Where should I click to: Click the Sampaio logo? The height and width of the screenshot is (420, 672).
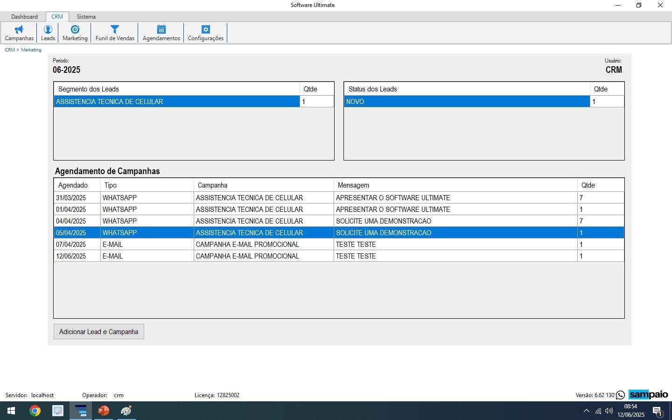click(x=648, y=395)
